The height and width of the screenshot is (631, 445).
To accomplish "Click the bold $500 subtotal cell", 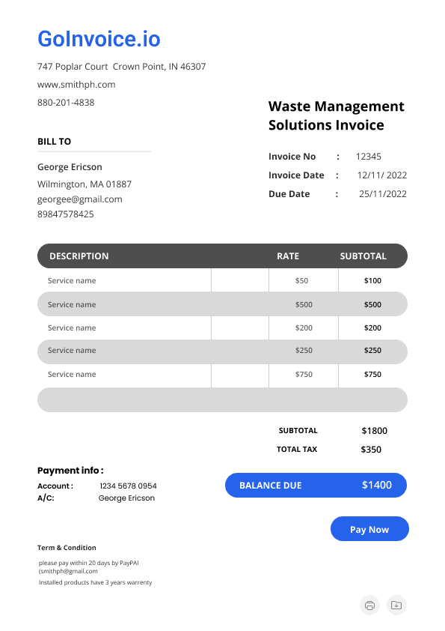I will pyautogui.click(x=372, y=305).
